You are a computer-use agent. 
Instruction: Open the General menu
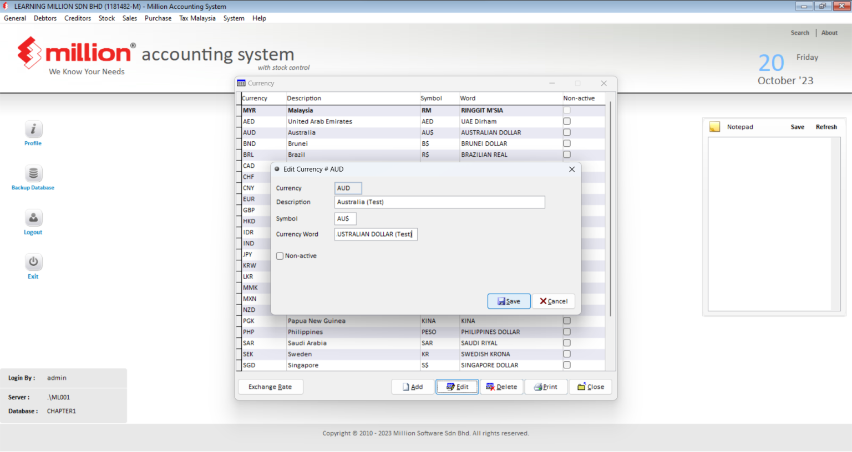point(15,18)
